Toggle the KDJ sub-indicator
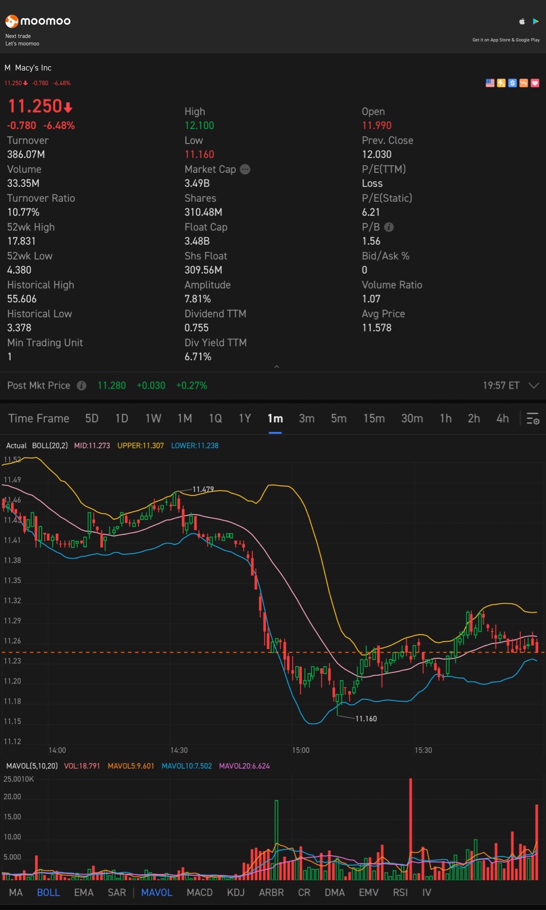546x910 pixels. tap(236, 892)
